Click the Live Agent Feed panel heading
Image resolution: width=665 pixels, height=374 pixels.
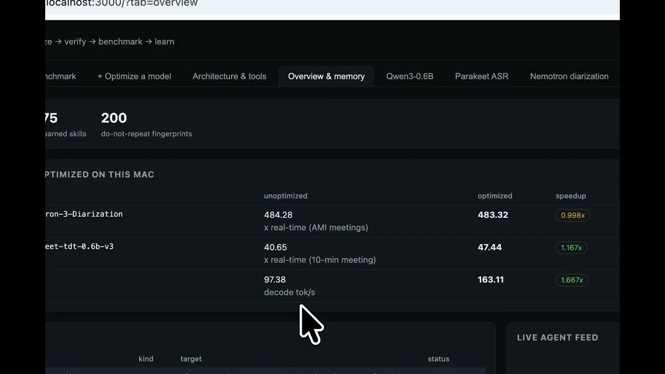click(x=557, y=338)
